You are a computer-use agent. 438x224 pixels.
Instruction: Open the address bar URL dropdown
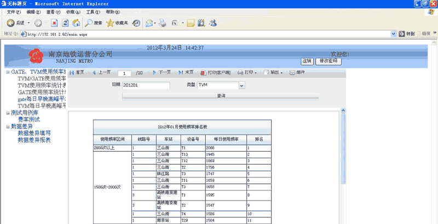point(394,34)
